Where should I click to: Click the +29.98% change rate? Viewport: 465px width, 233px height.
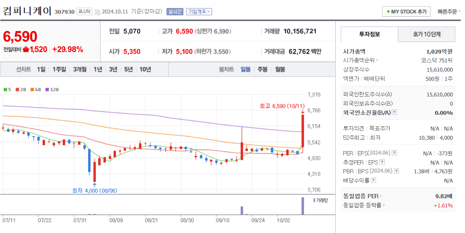pyautogui.click(x=68, y=49)
